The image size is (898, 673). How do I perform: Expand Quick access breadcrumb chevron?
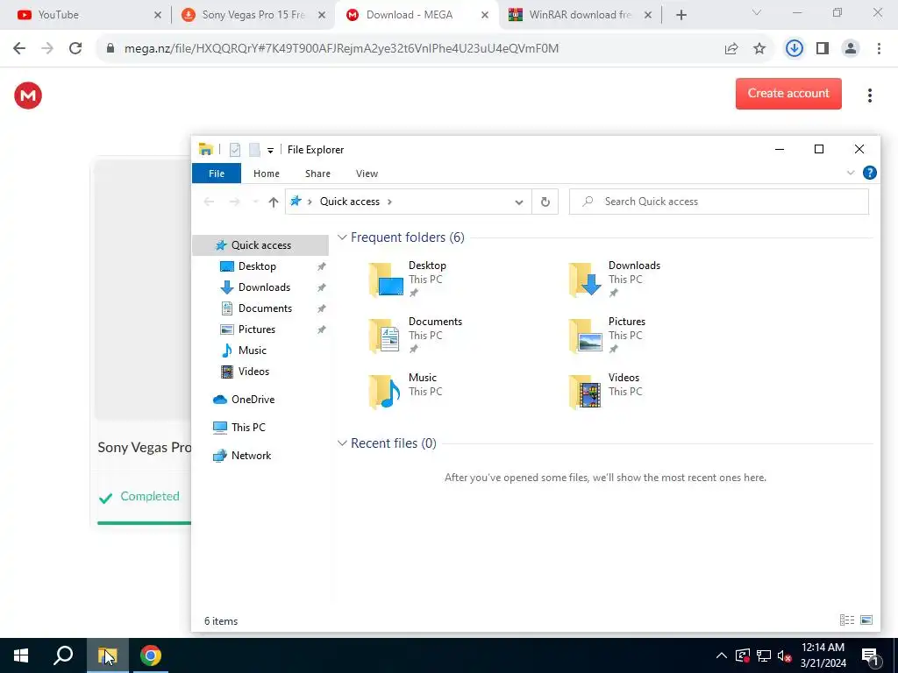coord(389,202)
